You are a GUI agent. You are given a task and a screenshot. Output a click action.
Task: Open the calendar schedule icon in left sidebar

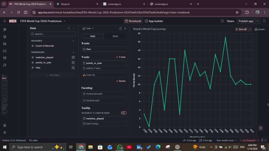click(5, 58)
